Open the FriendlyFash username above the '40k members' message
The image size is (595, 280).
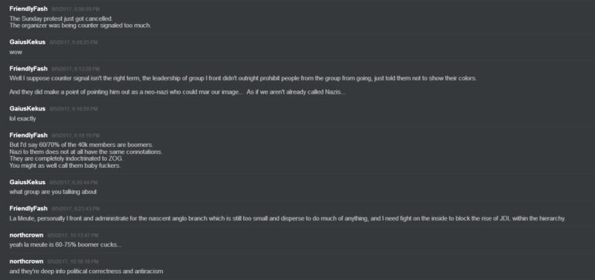point(29,135)
